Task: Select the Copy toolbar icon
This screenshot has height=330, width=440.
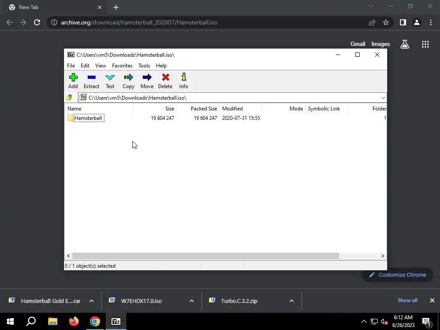Action: point(128,81)
